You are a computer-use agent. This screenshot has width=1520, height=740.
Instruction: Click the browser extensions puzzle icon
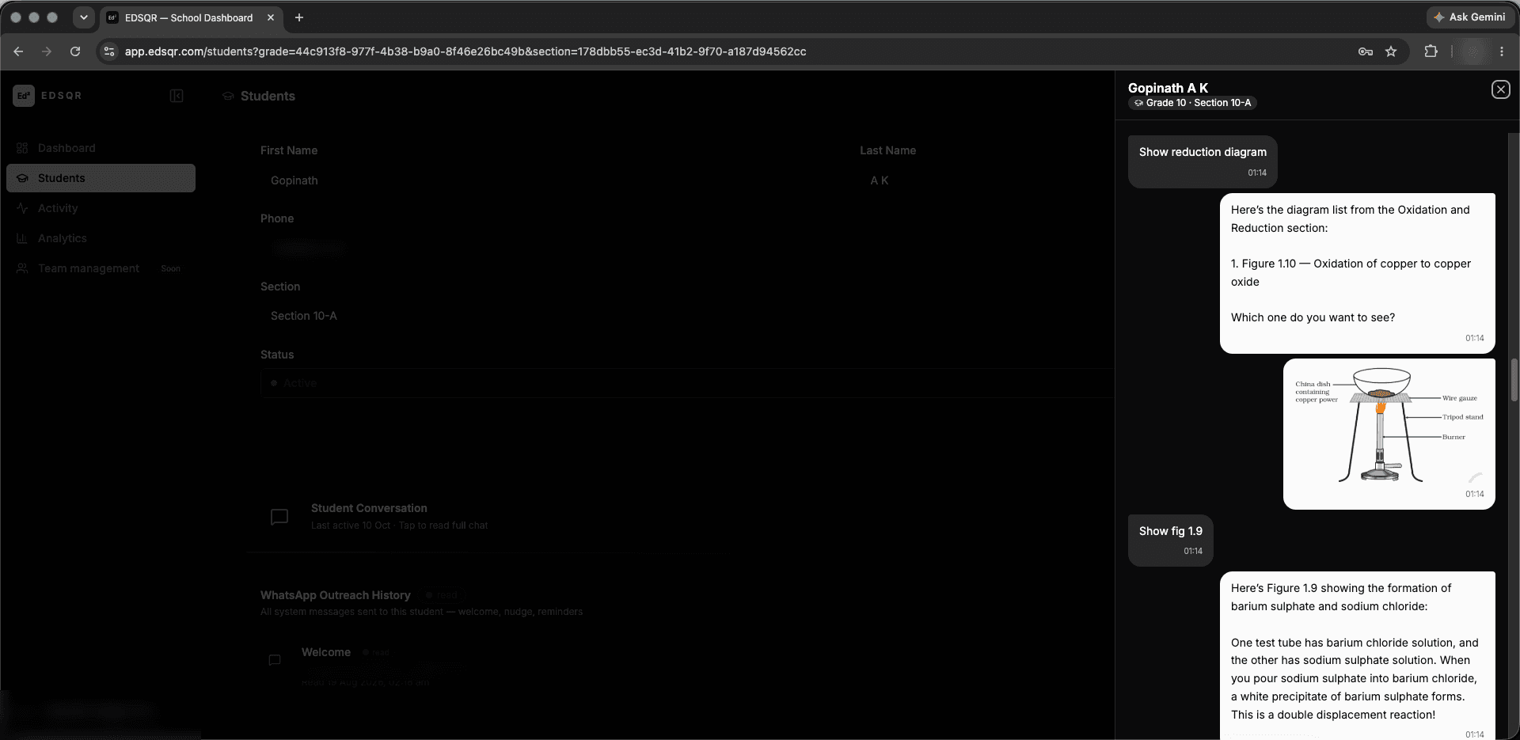[1431, 51]
